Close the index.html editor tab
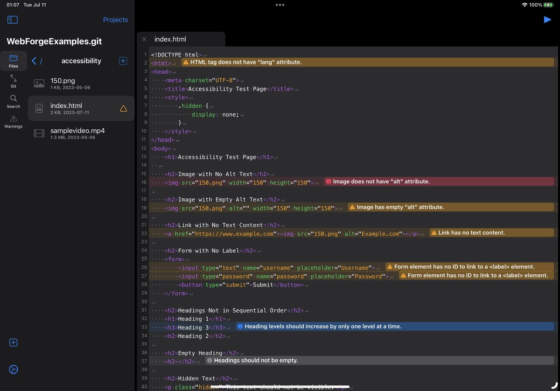 144,39
